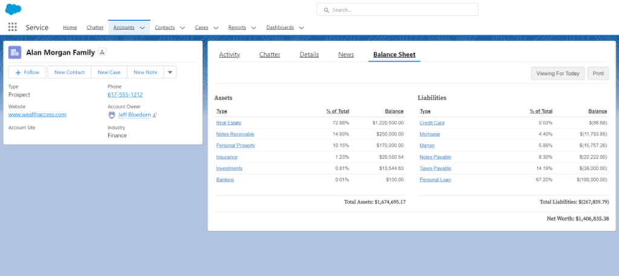Click the Salesforce cloud logo
The width and height of the screenshot is (619, 276).
pyautogui.click(x=13, y=9)
